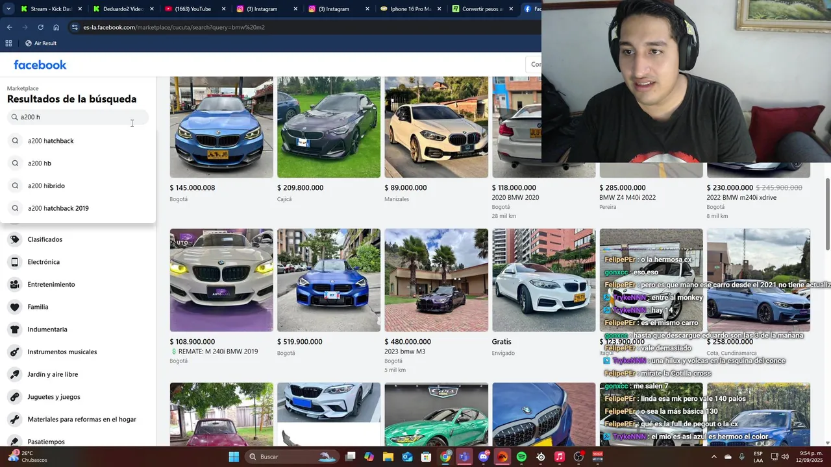
Task: Click the Marketplace search field
Action: pos(78,117)
